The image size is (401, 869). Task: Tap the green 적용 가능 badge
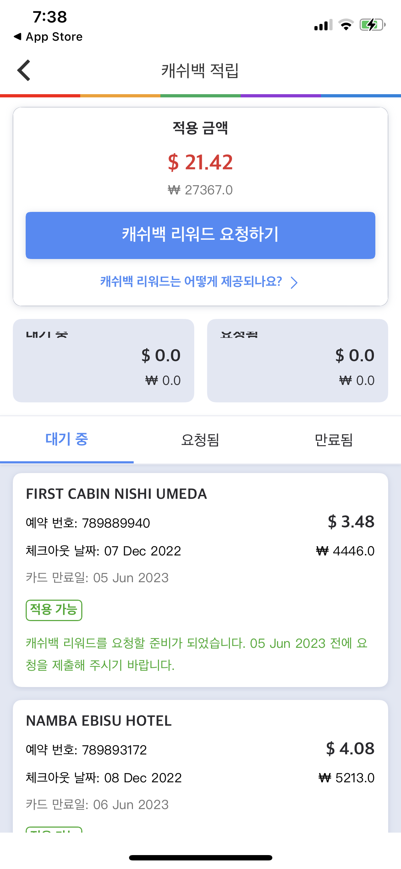click(54, 610)
